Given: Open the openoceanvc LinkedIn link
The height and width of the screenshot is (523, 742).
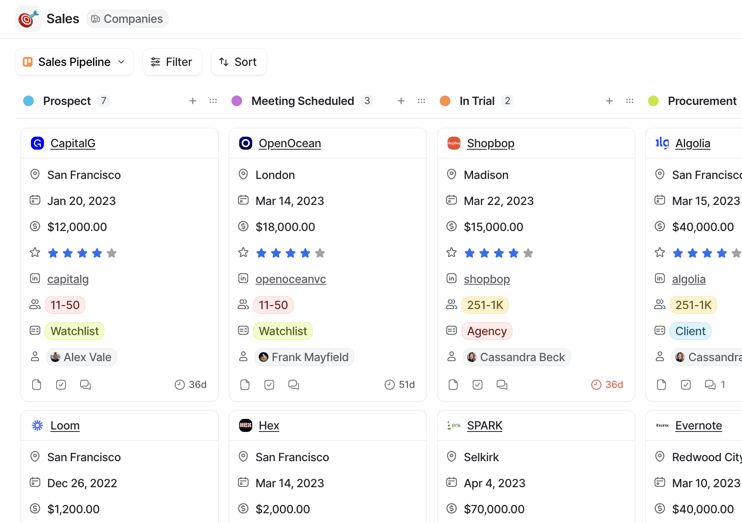Looking at the screenshot, I should [290, 279].
